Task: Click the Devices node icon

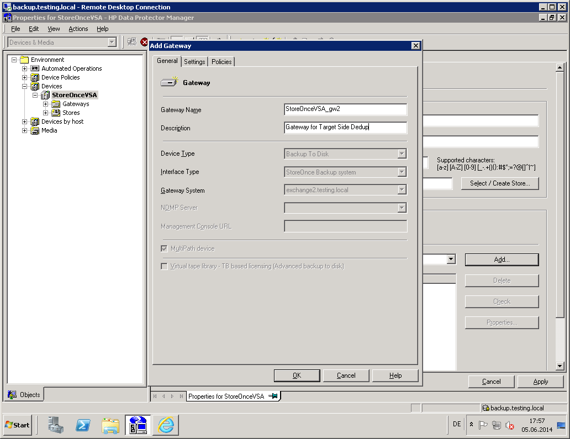Action: point(35,86)
